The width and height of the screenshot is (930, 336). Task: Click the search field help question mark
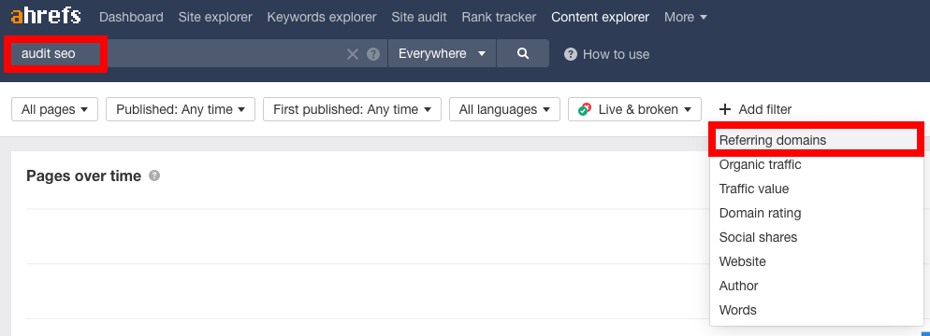click(x=373, y=54)
